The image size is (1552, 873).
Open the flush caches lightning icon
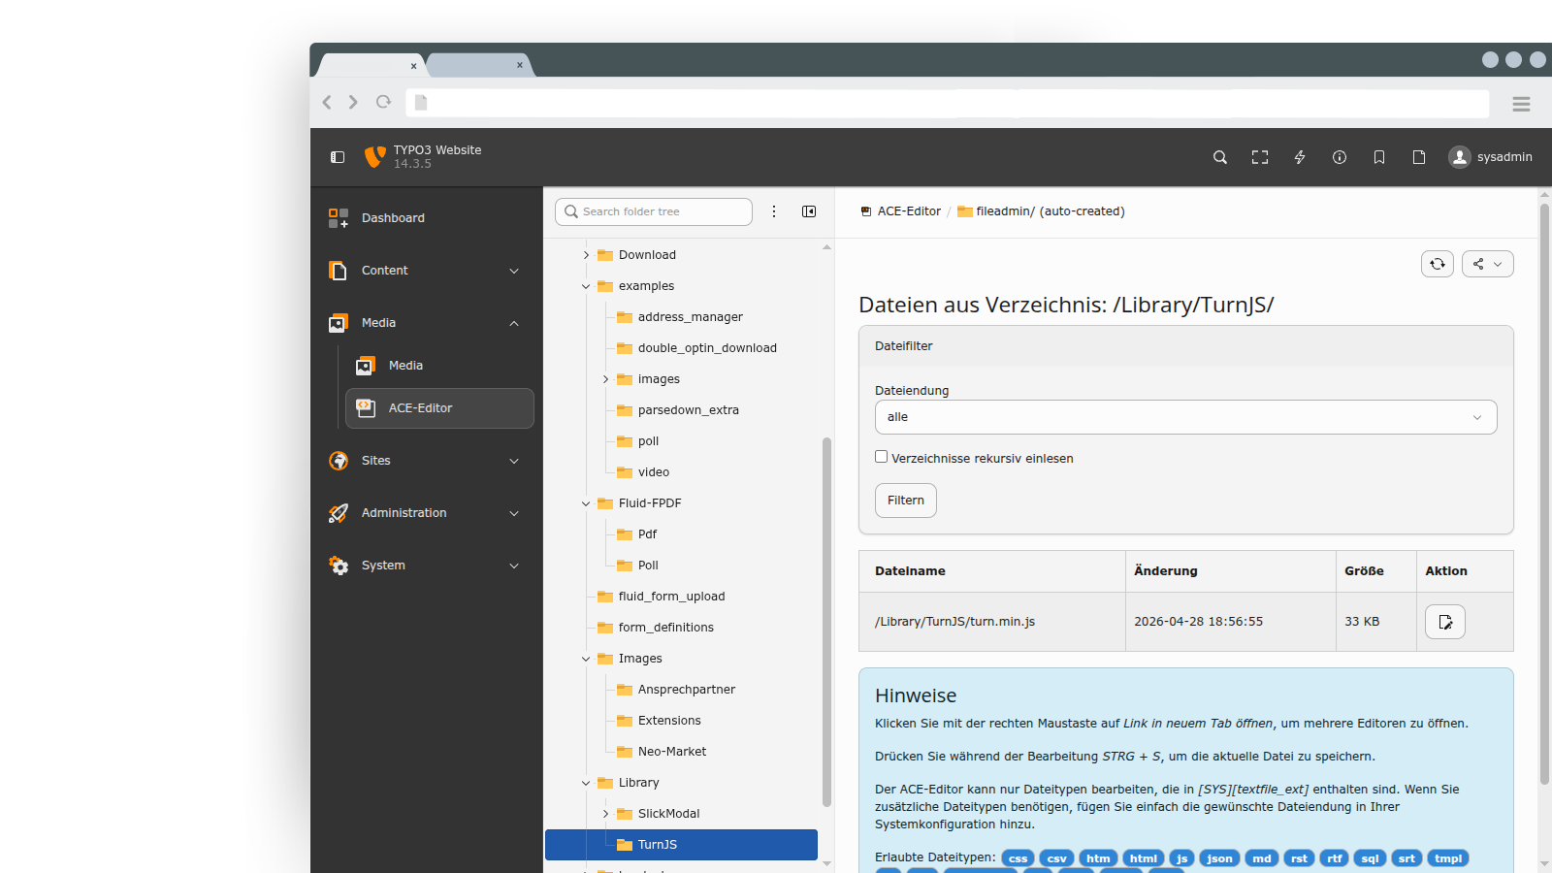[x=1300, y=157]
